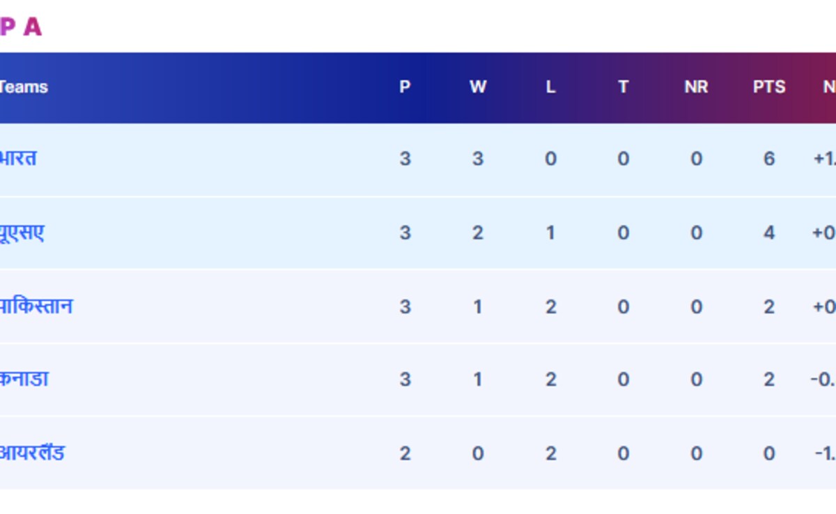
Task: Click the Teams column header
Action: click(24, 87)
